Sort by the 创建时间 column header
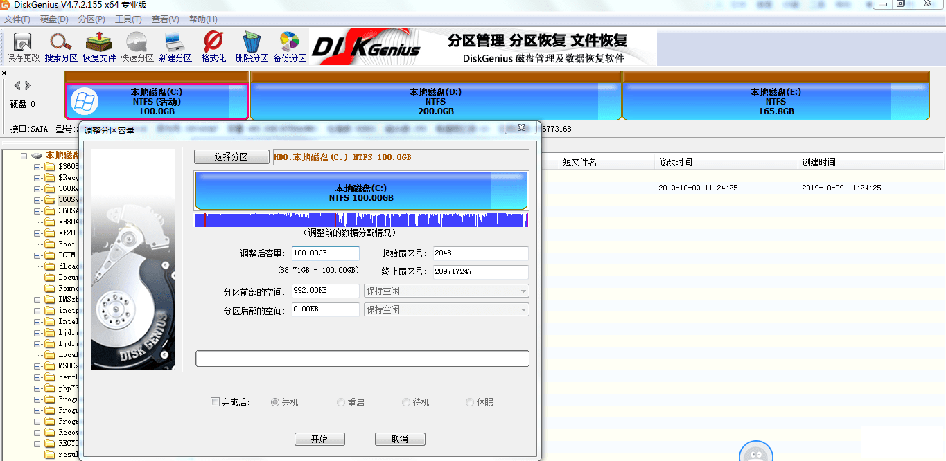Image resolution: width=946 pixels, height=461 pixels. click(x=871, y=162)
